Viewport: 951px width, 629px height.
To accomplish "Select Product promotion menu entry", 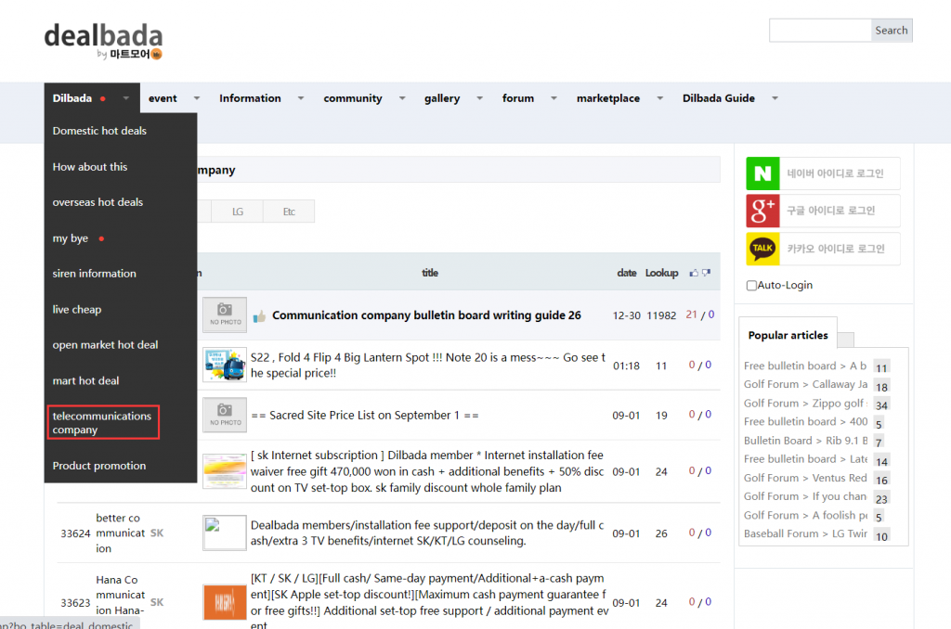I will coord(98,466).
